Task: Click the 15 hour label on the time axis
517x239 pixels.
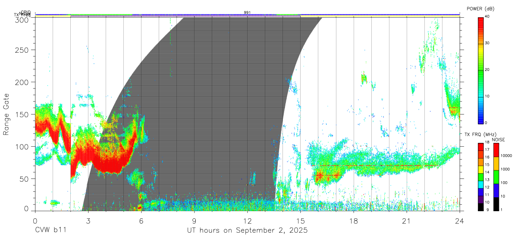Action: click(x=301, y=220)
